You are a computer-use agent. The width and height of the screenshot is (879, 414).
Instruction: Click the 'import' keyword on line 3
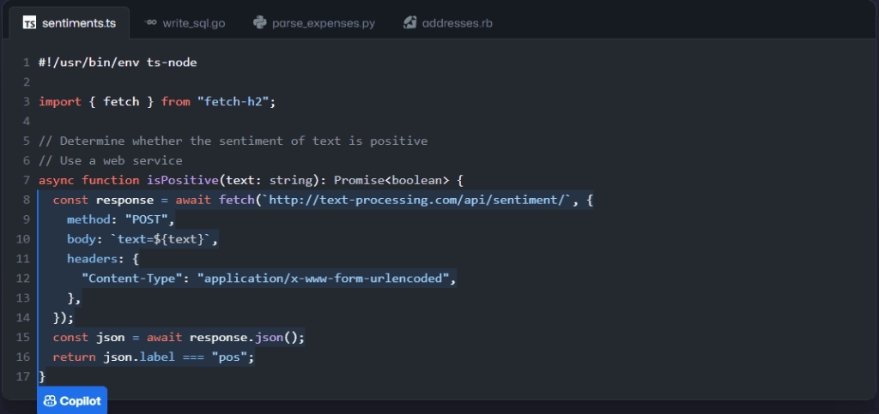click(x=60, y=102)
